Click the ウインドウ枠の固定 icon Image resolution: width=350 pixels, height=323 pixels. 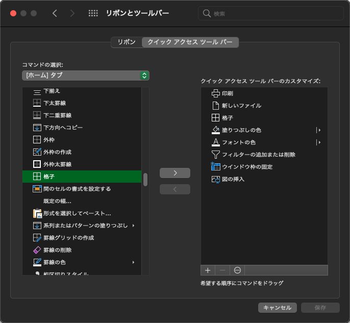[x=215, y=167]
